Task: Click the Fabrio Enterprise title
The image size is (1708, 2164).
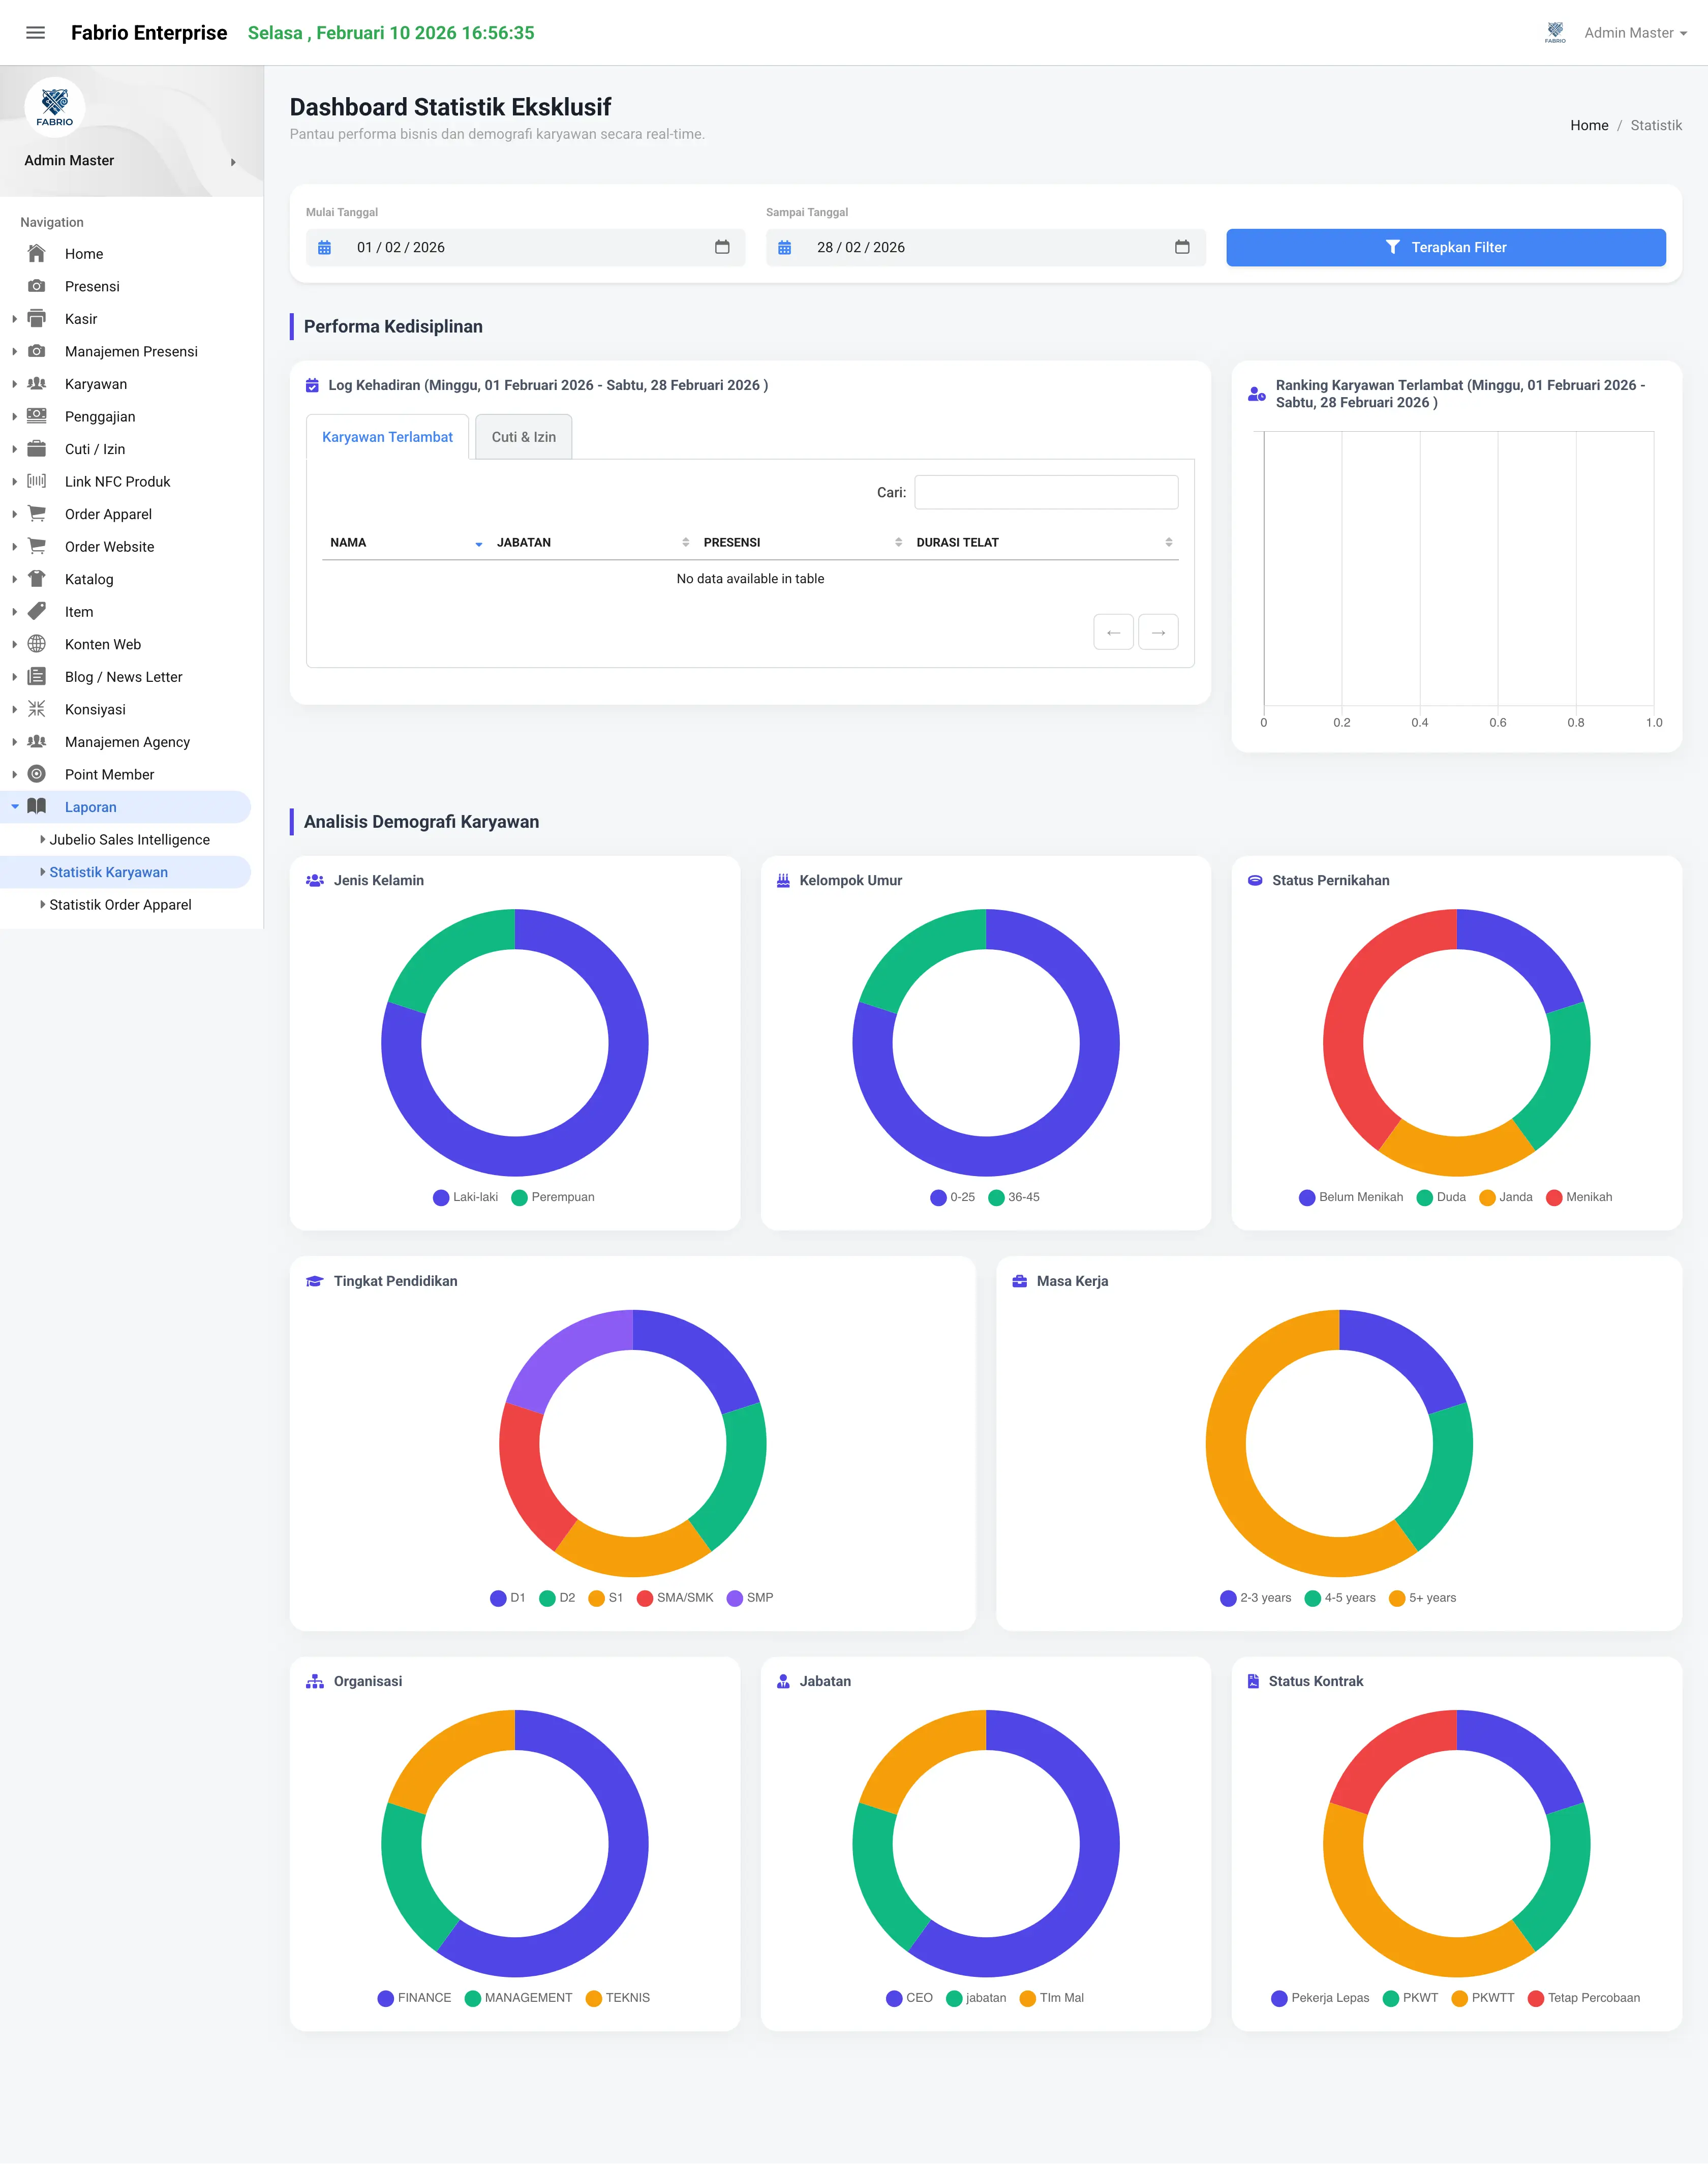Action: pos(149,33)
